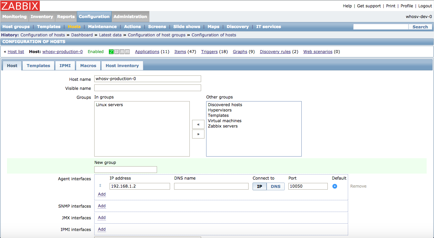Open Web scenarios (0) link

(318, 52)
